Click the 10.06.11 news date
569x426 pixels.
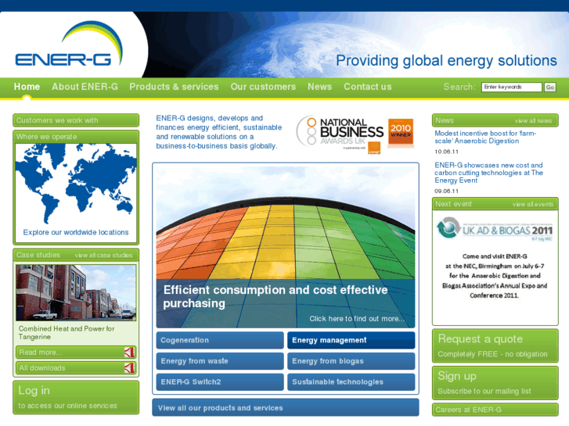point(447,152)
